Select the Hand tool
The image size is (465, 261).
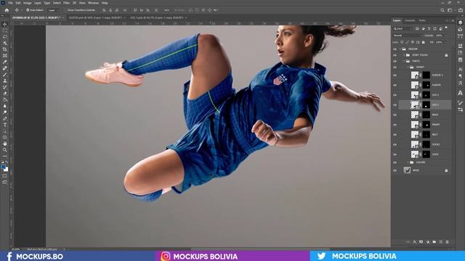tap(5, 144)
